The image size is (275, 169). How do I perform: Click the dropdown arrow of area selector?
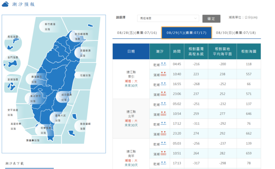point(195,18)
